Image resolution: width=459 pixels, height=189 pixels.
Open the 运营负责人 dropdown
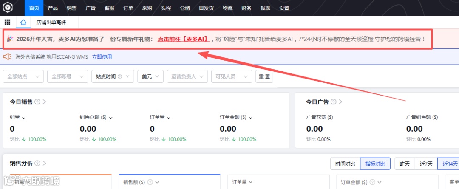pos(187,76)
